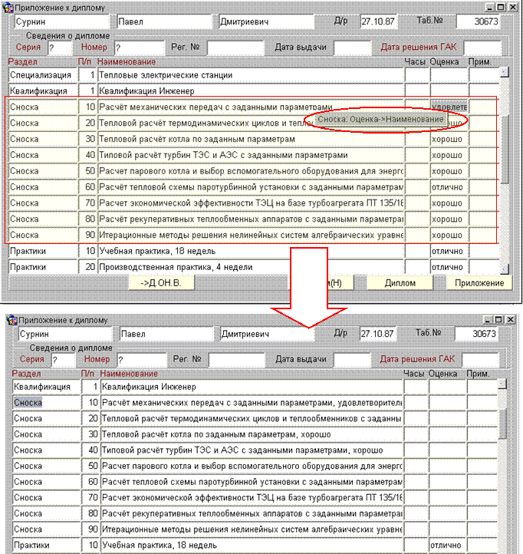
Task: Click the Диплом button
Action: tap(400, 283)
